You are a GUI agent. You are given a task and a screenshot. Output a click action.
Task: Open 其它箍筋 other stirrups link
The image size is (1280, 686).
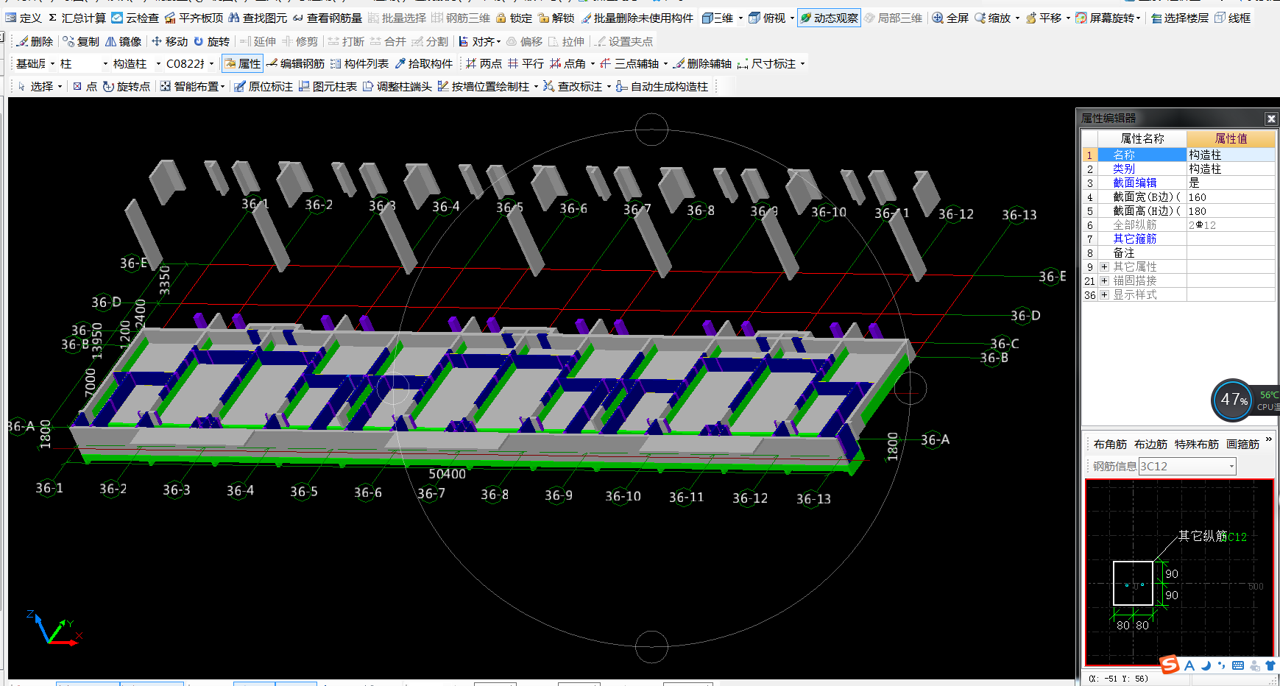click(1134, 238)
